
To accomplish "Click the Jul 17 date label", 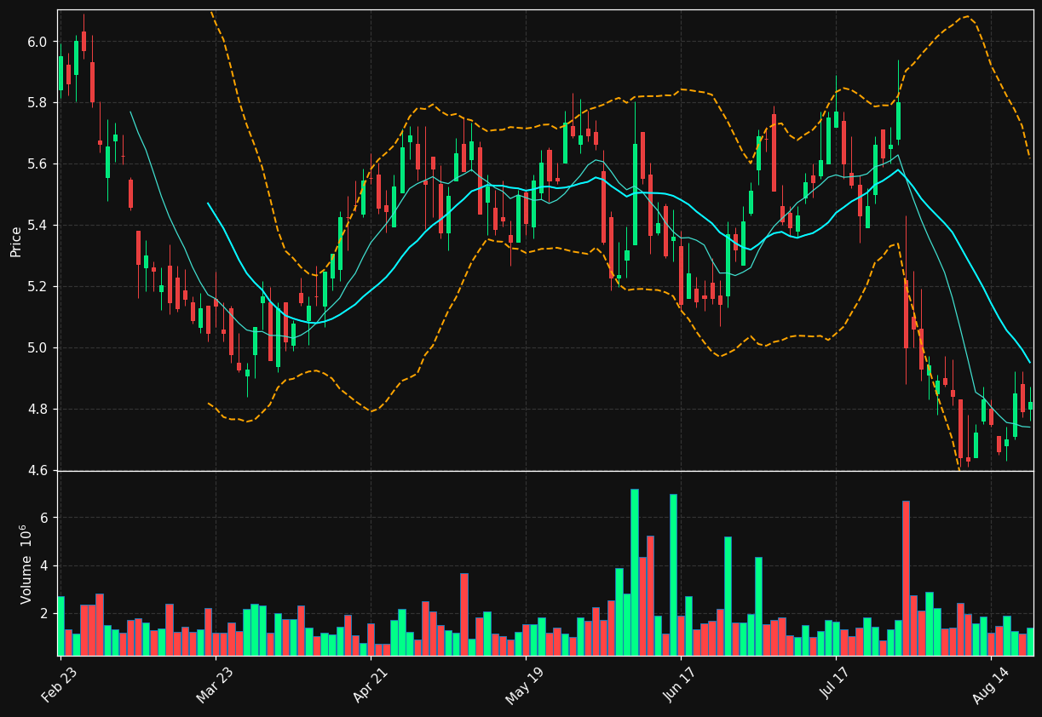I will coord(835,685).
